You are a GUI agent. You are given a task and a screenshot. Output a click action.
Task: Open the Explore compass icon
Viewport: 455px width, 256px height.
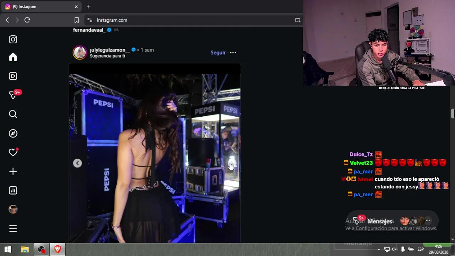pyautogui.click(x=13, y=133)
